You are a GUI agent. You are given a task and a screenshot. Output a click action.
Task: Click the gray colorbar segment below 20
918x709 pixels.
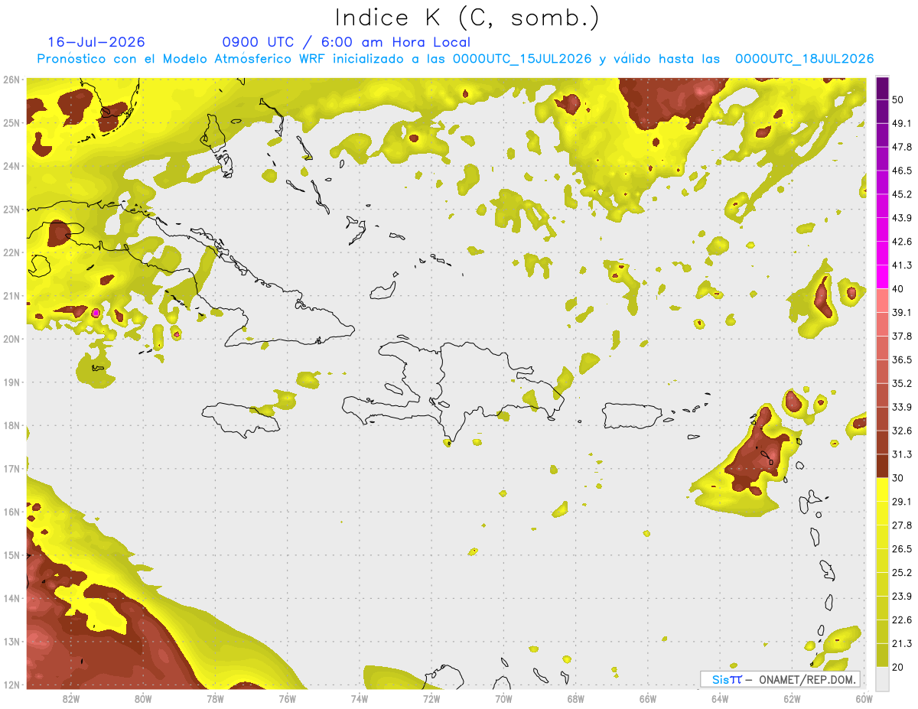point(882,678)
